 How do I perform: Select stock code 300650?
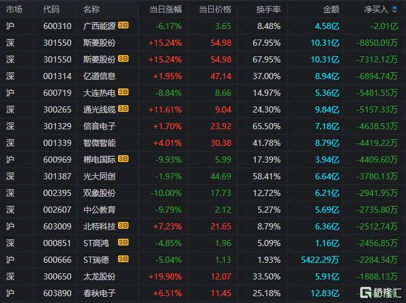click(57, 276)
